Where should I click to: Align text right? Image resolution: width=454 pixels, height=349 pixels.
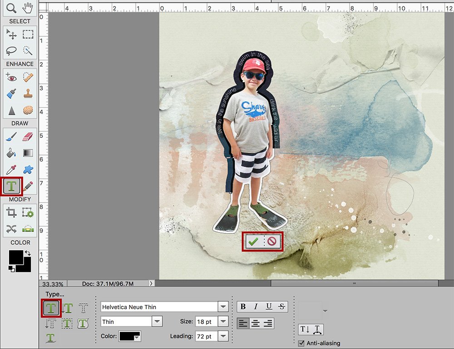coord(268,323)
